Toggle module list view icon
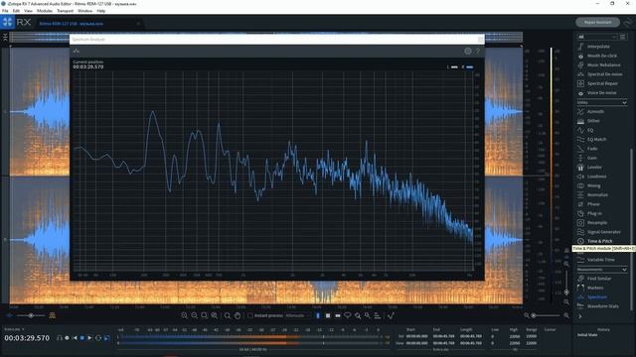 (x=623, y=37)
